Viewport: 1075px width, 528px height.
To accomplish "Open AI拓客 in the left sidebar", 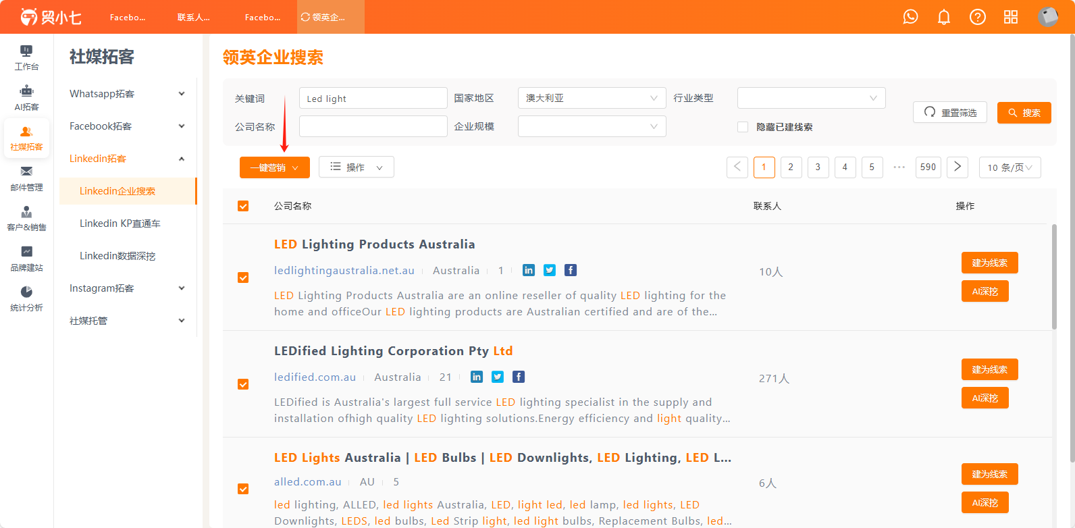I will coord(26,99).
